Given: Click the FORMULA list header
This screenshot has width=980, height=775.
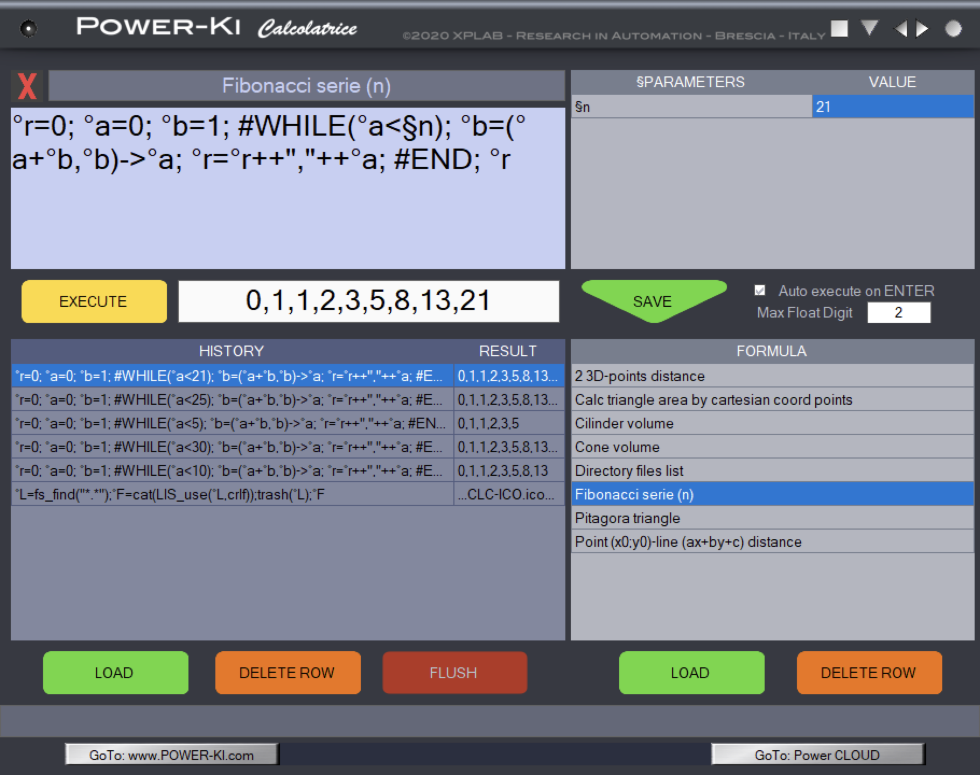Looking at the screenshot, I should (772, 351).
